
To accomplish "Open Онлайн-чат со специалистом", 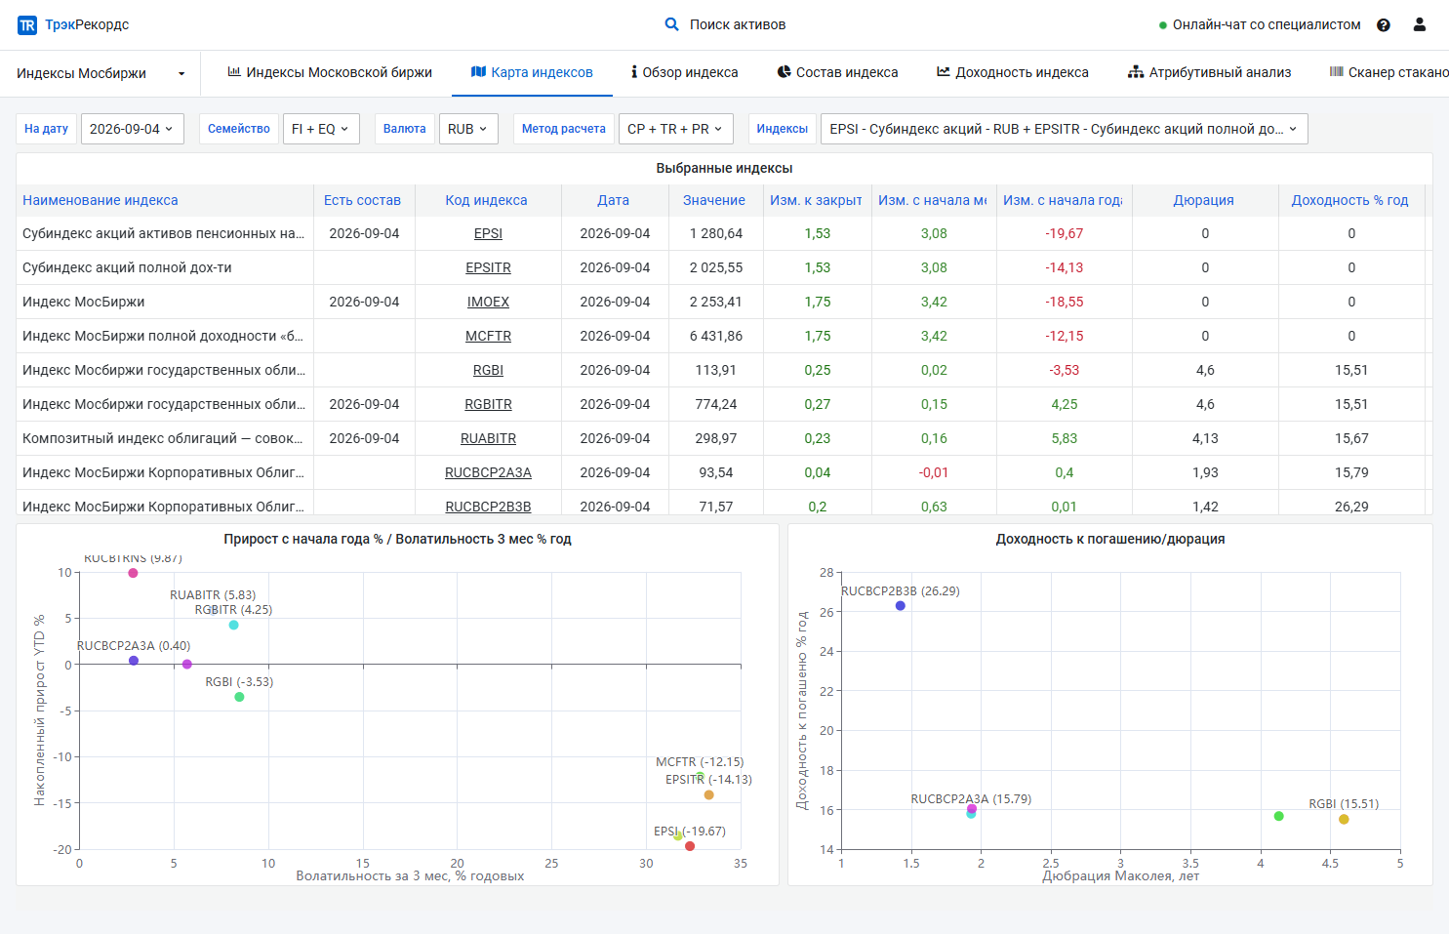I will (x=1267, y=25).
